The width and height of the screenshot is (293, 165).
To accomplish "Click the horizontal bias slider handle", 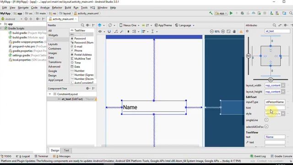I will click(x=271, y=79).
